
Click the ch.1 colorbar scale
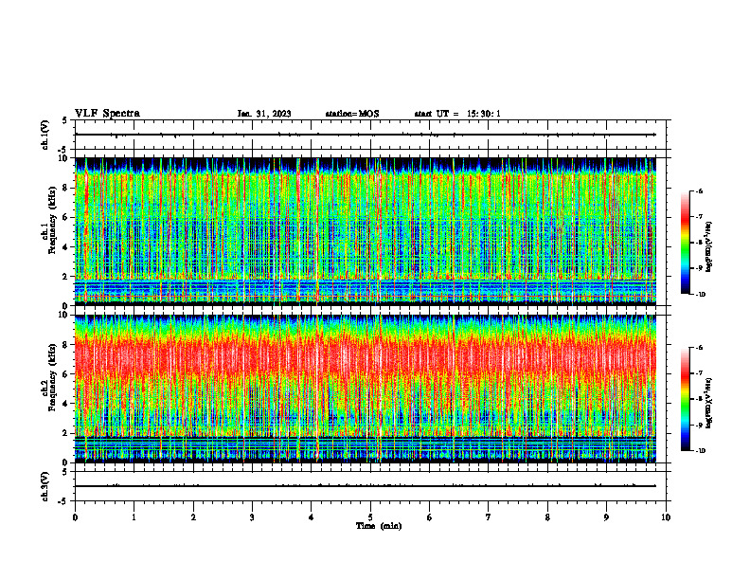(686, 243)
